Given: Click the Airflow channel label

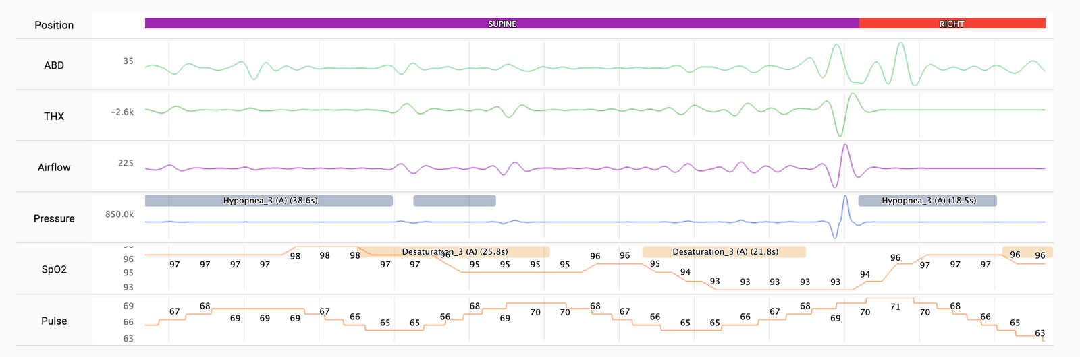Looking at the screenshot, I should tap(54, 168).
